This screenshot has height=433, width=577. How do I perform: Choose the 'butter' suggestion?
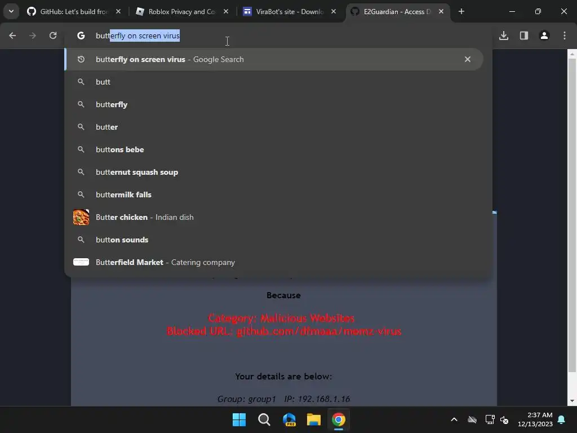tap(274, 127)
